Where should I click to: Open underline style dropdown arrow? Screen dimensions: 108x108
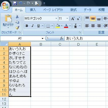pos(43,26)
